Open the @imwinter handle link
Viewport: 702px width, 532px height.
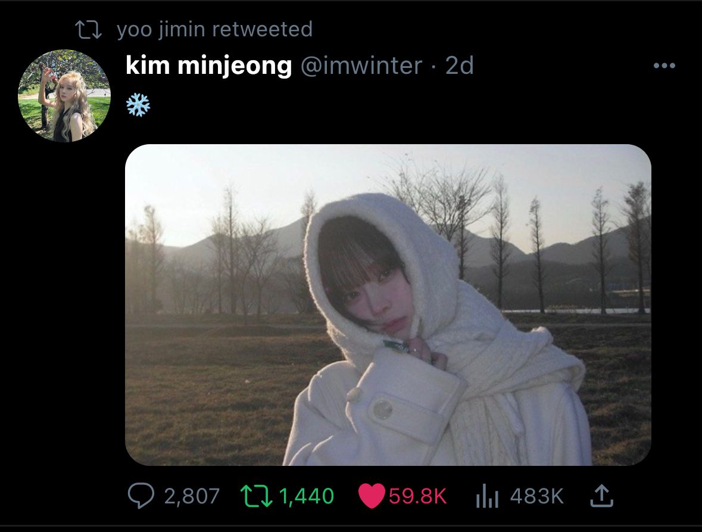361,66
